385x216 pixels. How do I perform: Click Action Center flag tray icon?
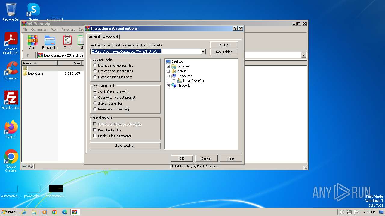(x=356, y=212)
